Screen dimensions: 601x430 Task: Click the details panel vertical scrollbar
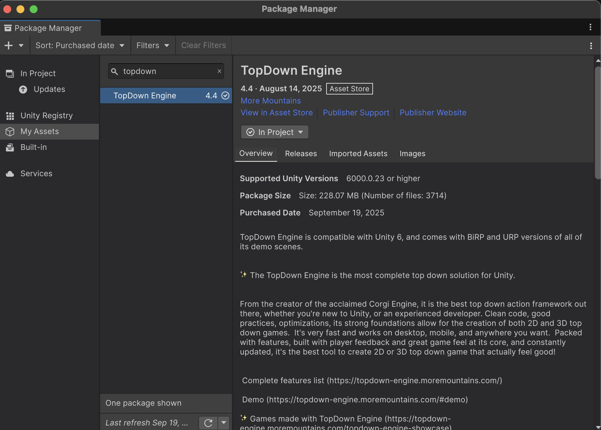click(598, 123)
